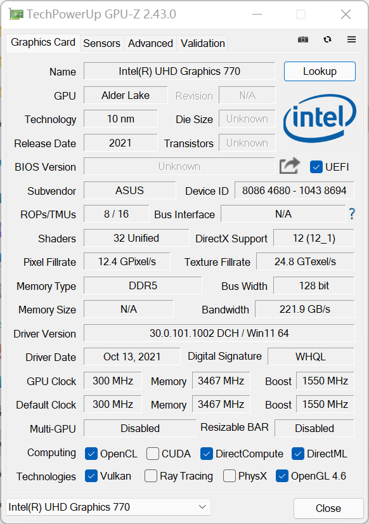Click the refresh icon in the toolbar
The height and width of the screenshot is (524, 369).
[x=327, y=39]
